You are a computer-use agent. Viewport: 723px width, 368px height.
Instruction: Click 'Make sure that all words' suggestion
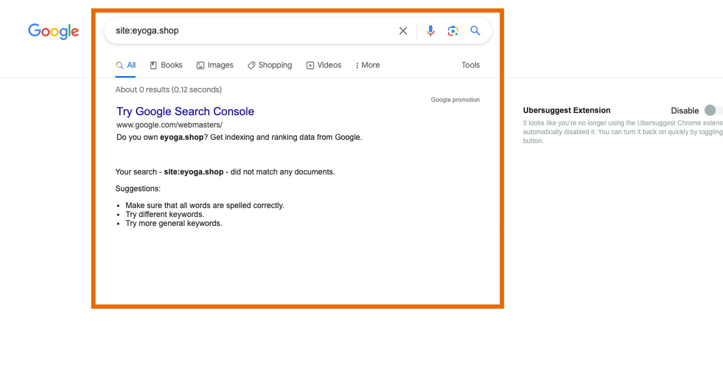click(205, 205)
